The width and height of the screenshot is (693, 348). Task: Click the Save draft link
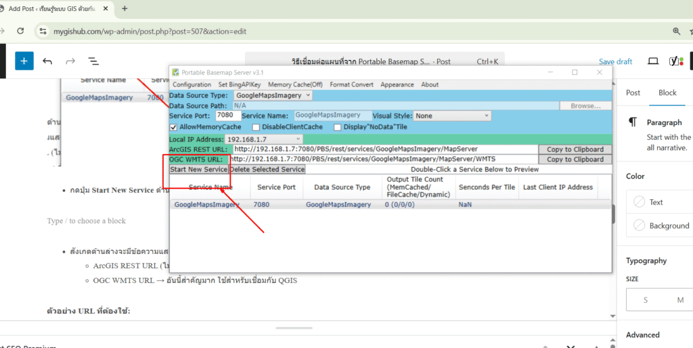(615, 61)
